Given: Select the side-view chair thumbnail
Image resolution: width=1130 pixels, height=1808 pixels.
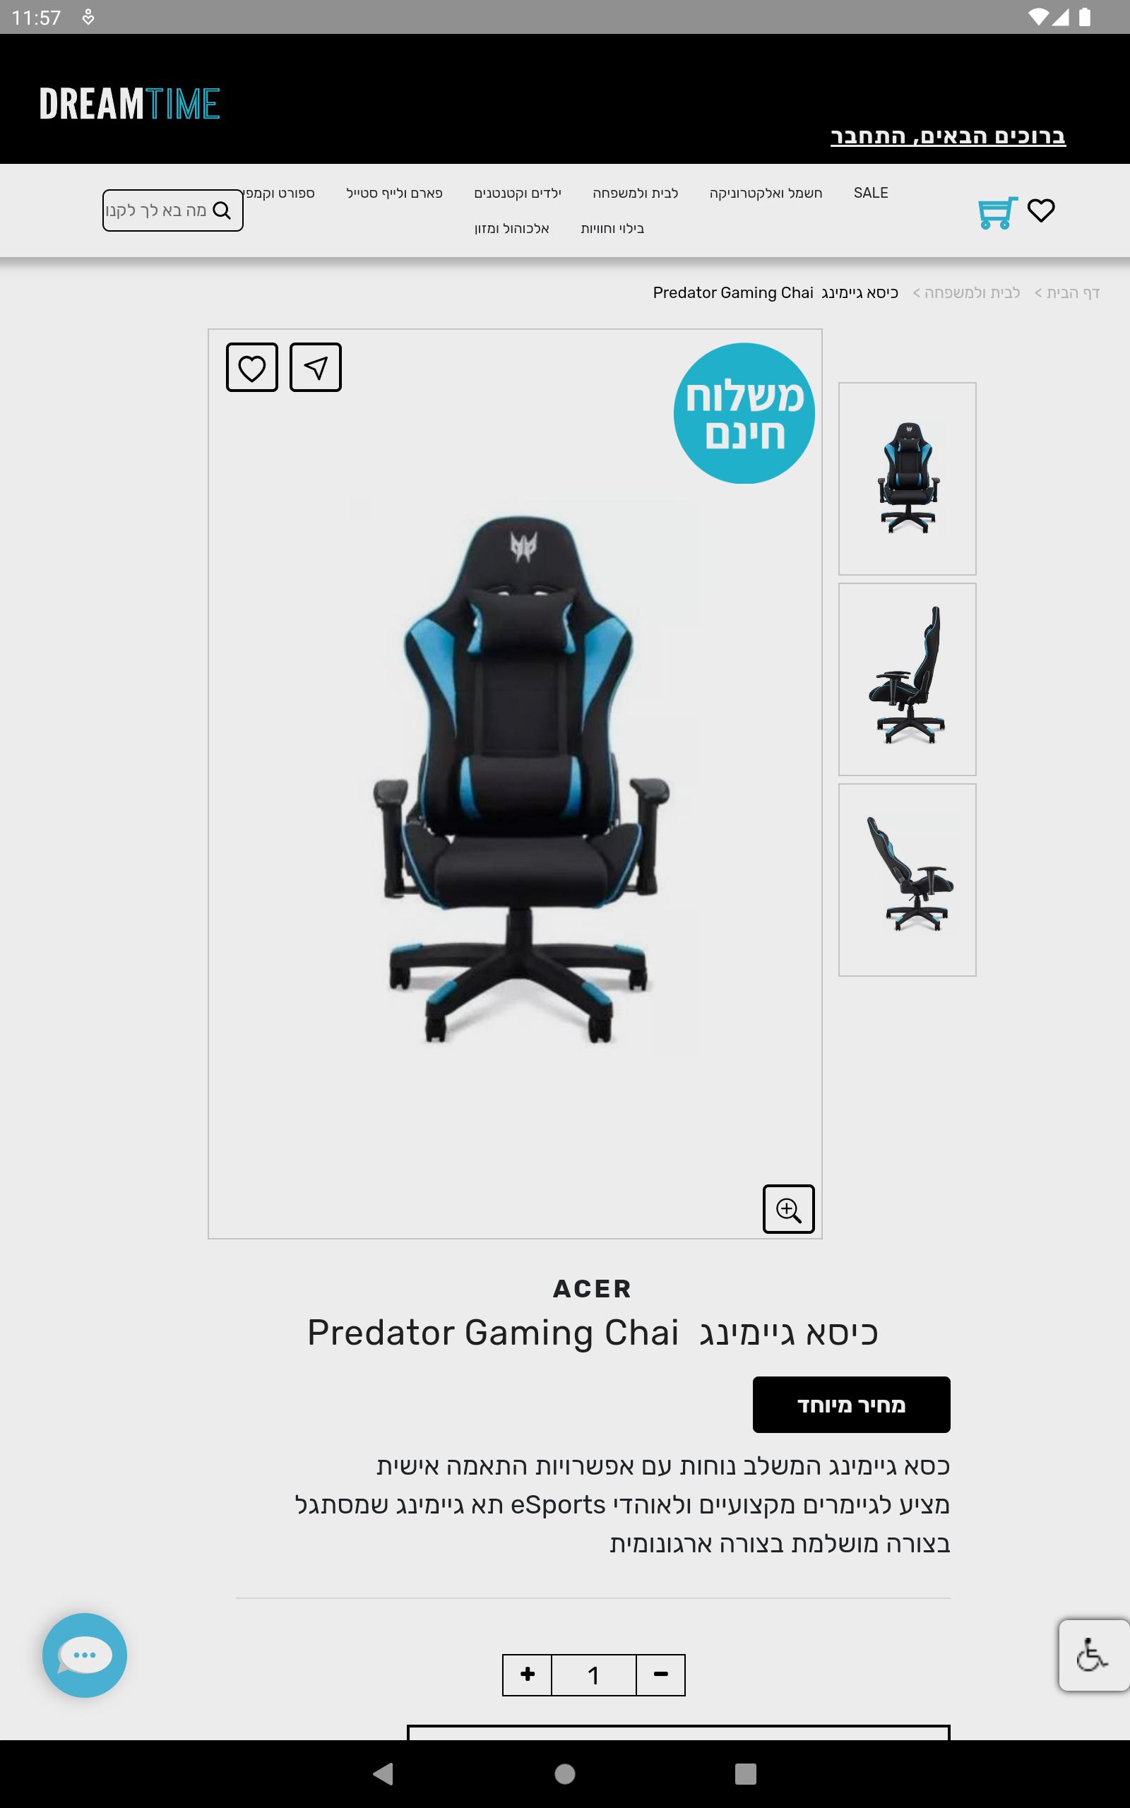Looking at the screenshot, I should (908, 679).
